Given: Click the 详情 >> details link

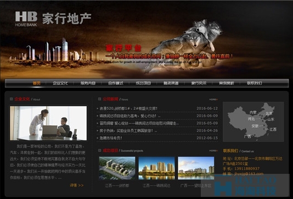Looking at the screenshot, I should 77,185.
